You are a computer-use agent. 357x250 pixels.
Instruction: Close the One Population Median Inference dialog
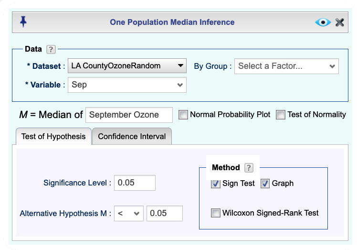[x=340, y=22]
